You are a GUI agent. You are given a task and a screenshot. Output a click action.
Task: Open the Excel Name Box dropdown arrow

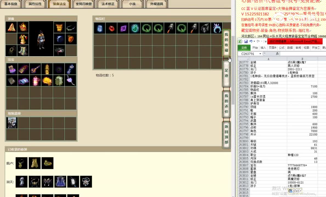[x=260, y=54]
